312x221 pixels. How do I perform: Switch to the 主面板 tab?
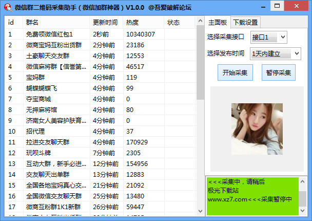(218, 22)
